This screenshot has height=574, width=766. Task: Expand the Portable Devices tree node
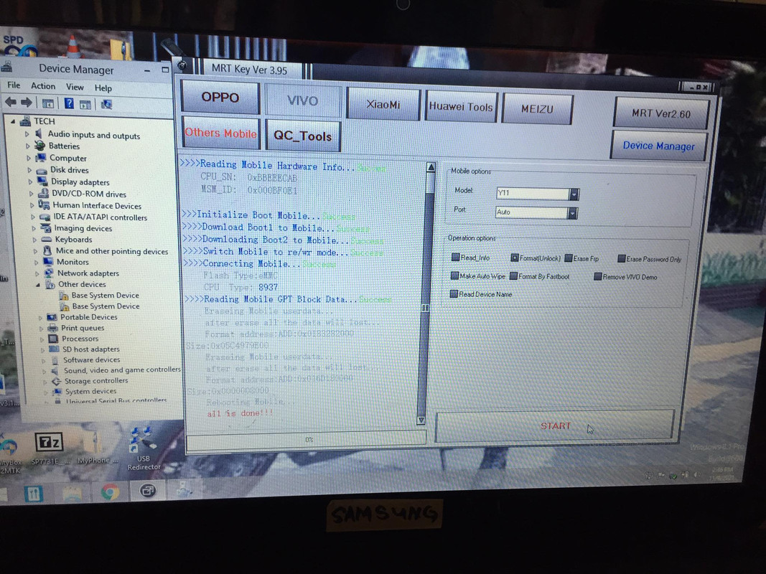click(x=40, y=317)
